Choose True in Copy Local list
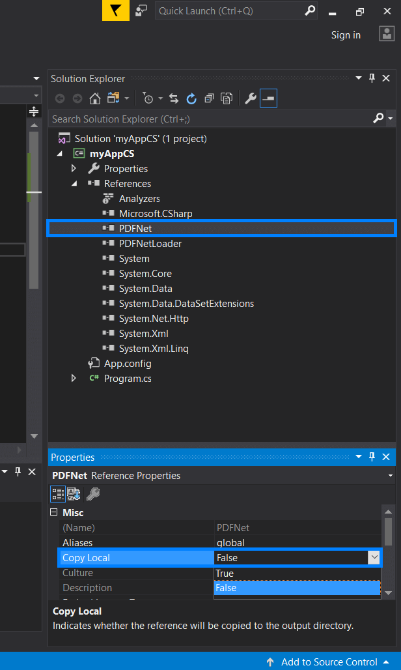 (297, 574)
